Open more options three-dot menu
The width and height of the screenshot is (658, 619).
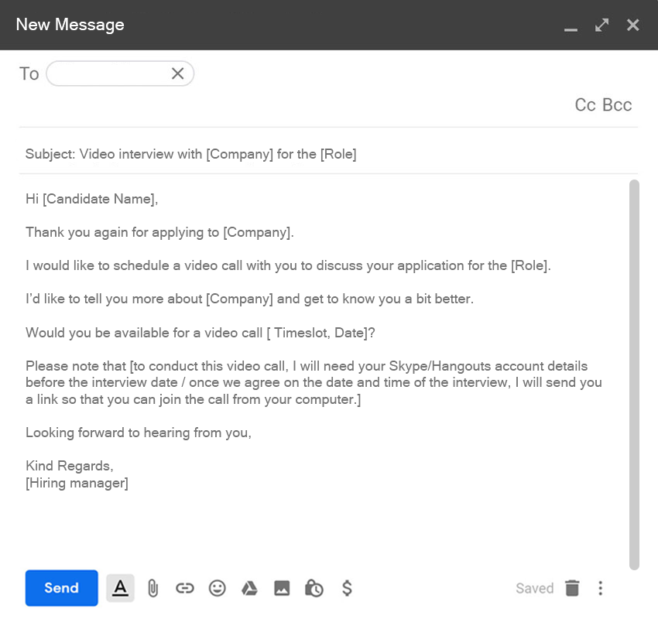[x=601, y=588]
